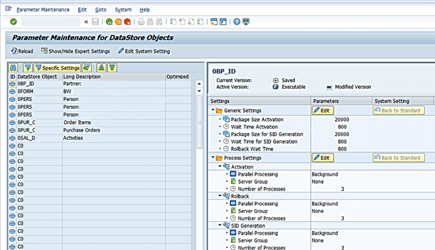
Task: Click the orange Exit icon
Action: [x=118, y=22]
